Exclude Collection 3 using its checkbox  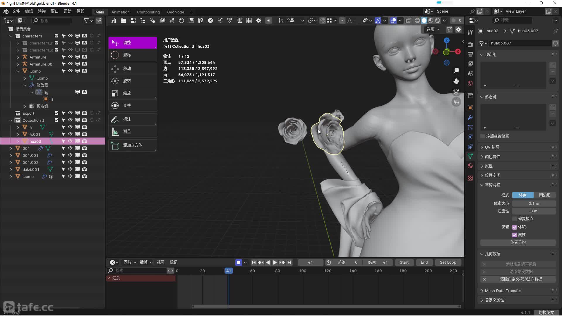[56, 120]
